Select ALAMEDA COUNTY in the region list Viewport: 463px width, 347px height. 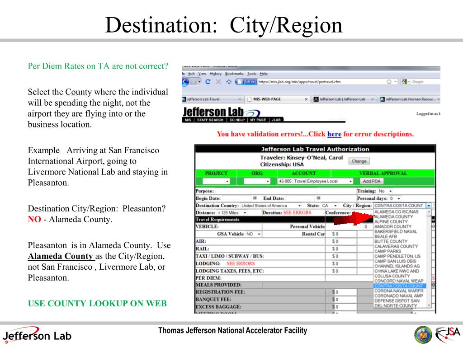coord(394,216)
